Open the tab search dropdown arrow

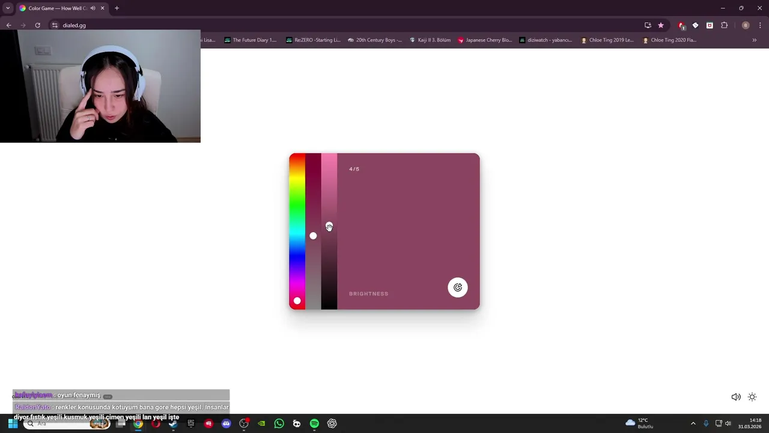point(8,8)
